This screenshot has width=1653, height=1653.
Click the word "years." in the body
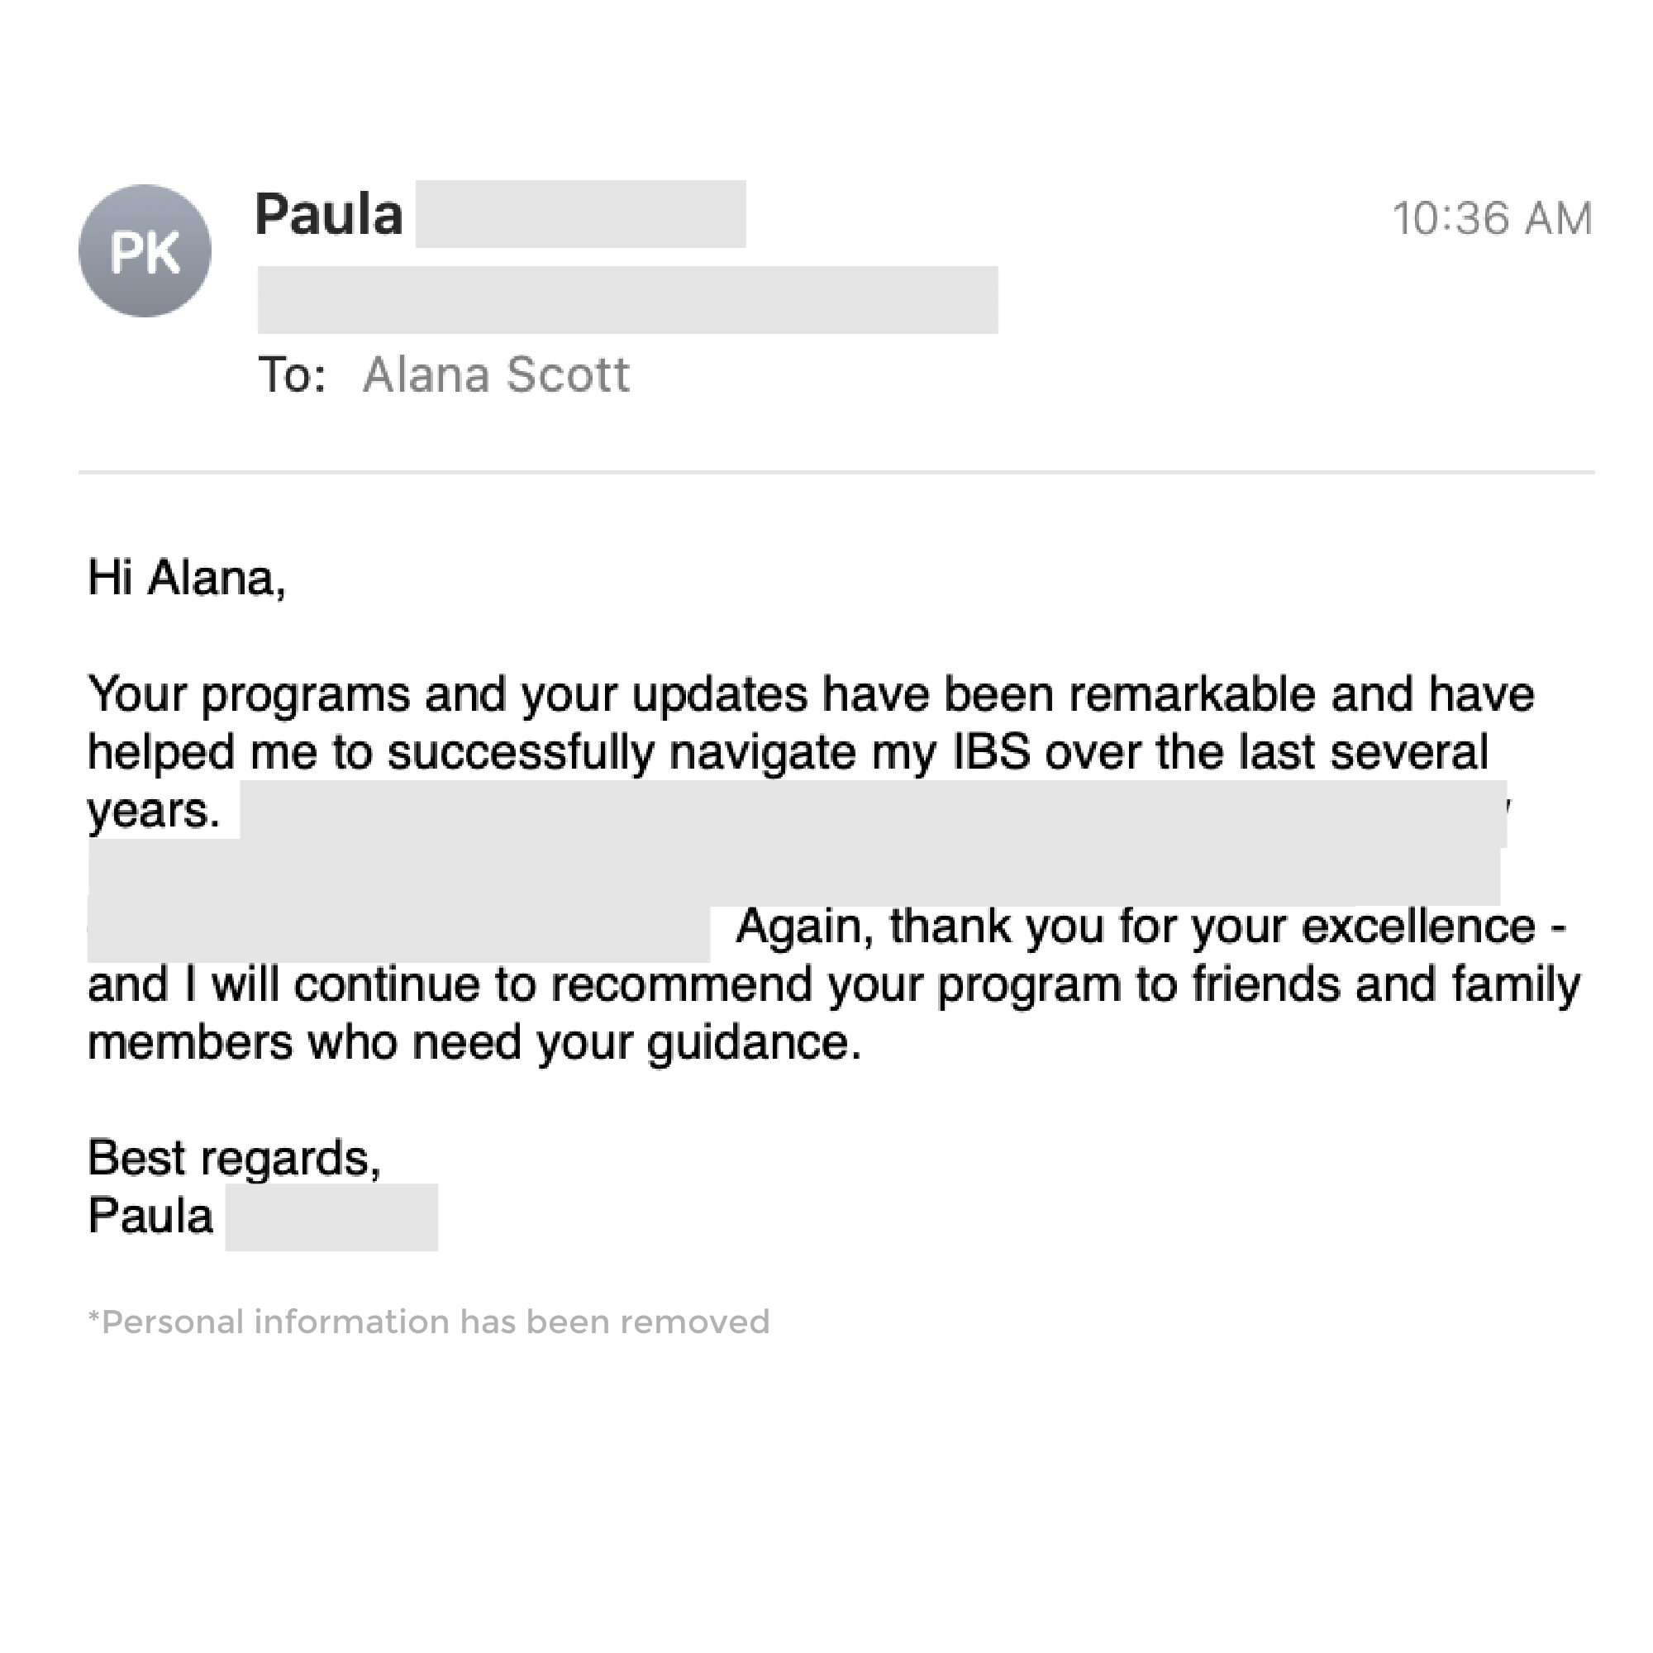(154, 810)
